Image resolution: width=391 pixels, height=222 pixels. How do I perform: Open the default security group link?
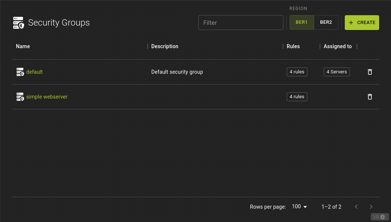click(34, 72)
